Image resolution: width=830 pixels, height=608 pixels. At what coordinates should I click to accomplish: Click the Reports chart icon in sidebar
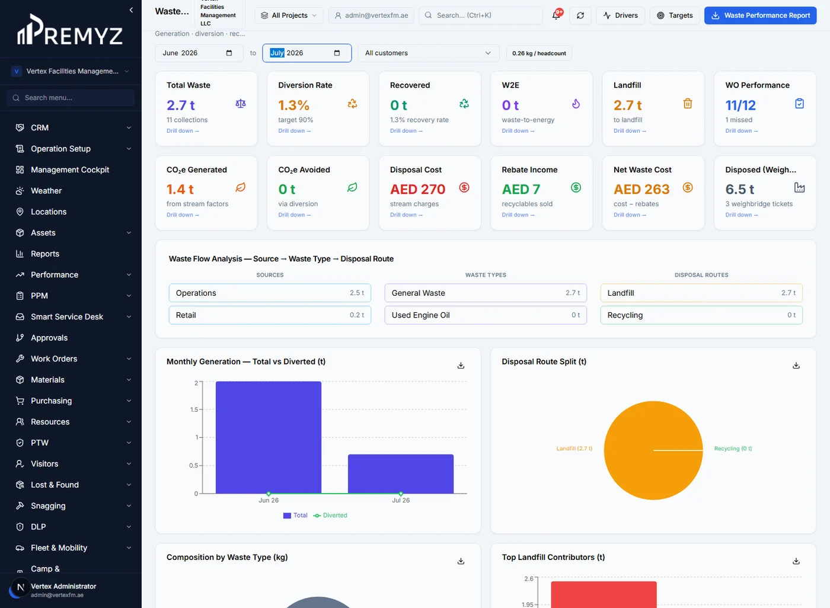click(20, 254)
